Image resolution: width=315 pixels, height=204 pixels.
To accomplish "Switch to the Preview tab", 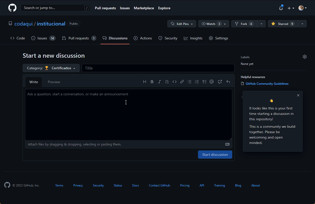I will click(x=54, y=82).
